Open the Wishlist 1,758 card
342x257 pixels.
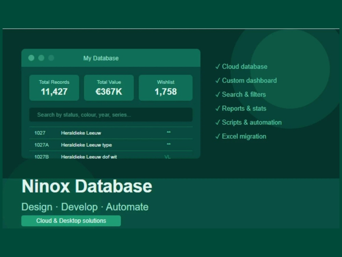coord(166,88)
